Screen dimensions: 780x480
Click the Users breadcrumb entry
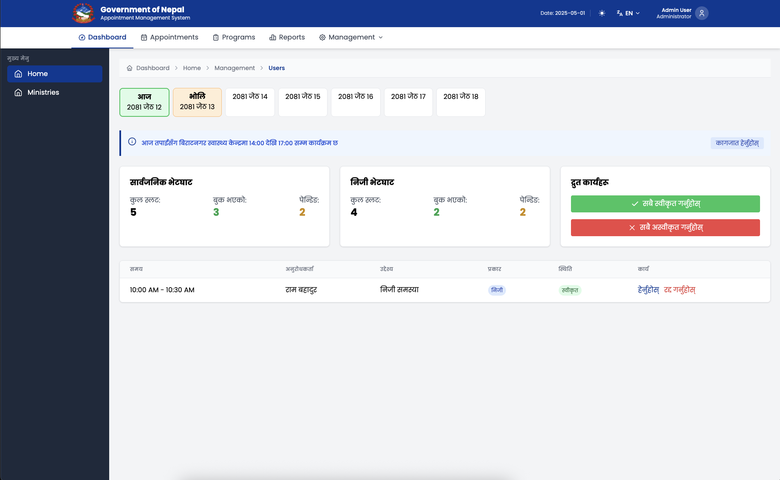point(277,68)
